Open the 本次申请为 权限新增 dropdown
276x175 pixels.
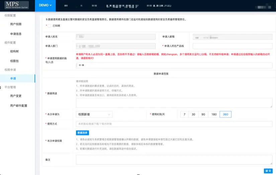[x=94, y=114]
